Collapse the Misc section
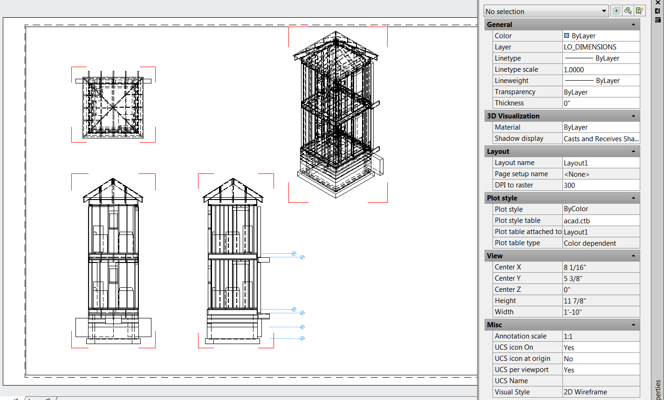 click(x=633, y=324)
